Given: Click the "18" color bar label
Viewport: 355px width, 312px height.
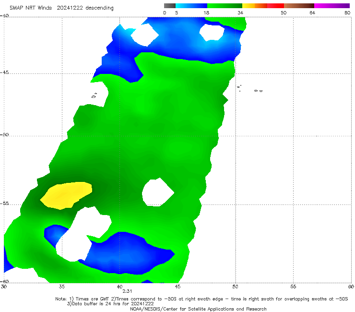Looking at the screenshot, I should (x=206, y=13).
